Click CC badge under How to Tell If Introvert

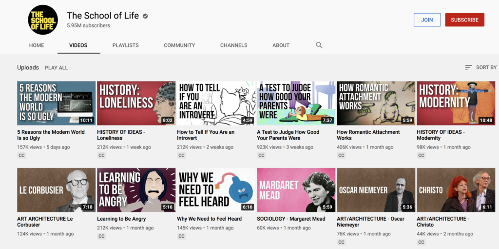pyautogui.click(x=181, y=156)
